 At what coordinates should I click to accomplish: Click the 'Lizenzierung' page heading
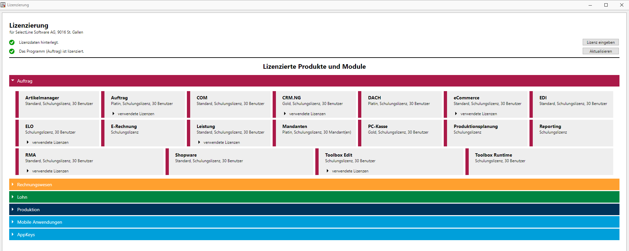[29, 25]
